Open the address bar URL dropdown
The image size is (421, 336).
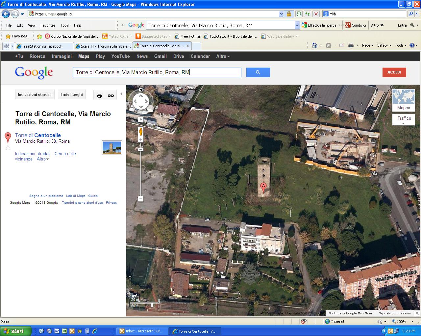281,14
